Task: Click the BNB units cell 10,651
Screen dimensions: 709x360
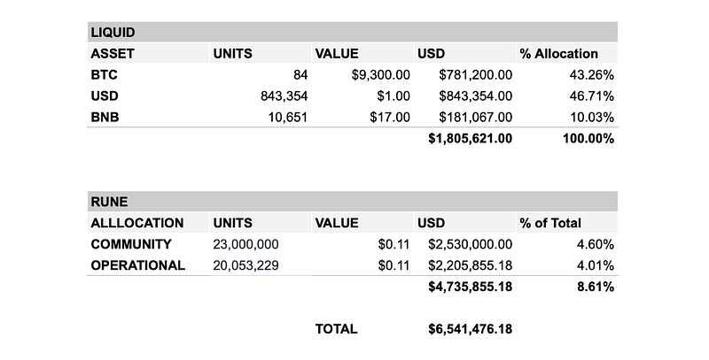Action: pos(261,117)
